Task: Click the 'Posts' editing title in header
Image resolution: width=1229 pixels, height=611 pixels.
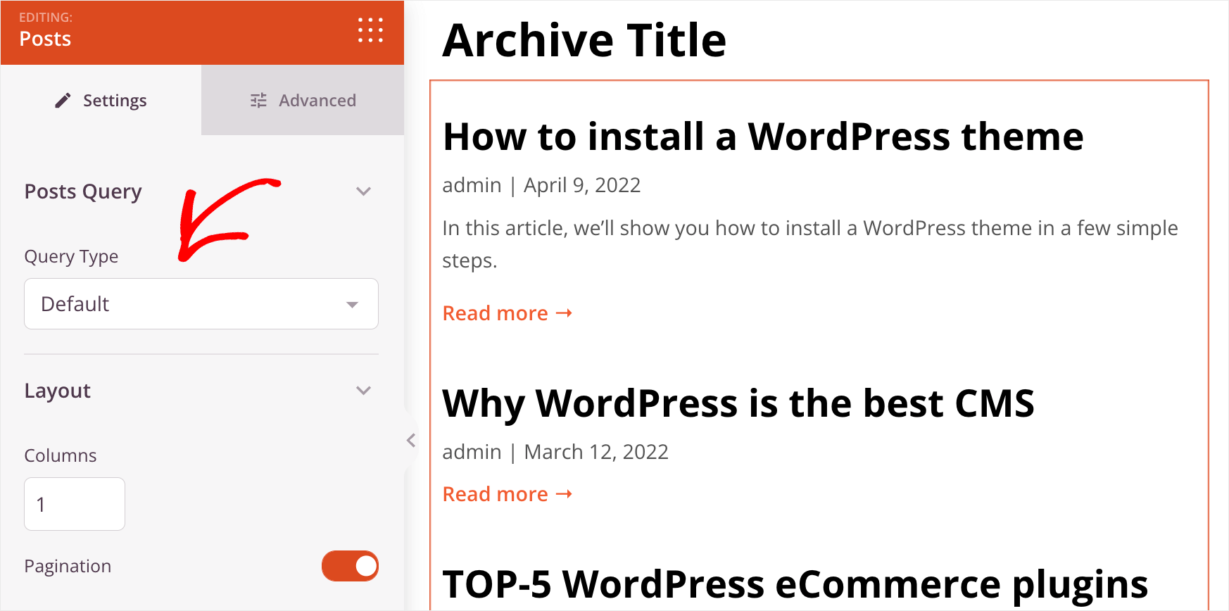Action: click(45, 39)
